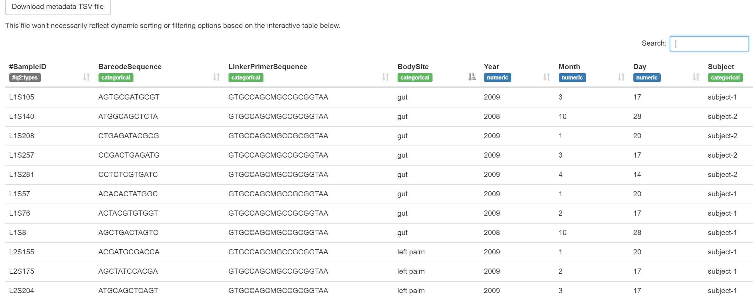Viewport: 753px width, 300px height.
Task: Focus the Search input field
Action: pyautogui.click(x=709, y=44)
